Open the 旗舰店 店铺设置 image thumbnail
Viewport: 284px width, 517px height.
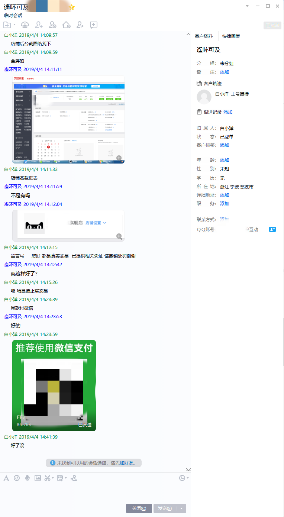[x=68, y=226]
